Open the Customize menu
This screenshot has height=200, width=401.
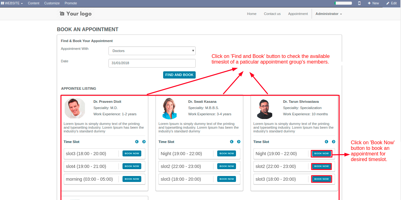[x=52, y=3]
